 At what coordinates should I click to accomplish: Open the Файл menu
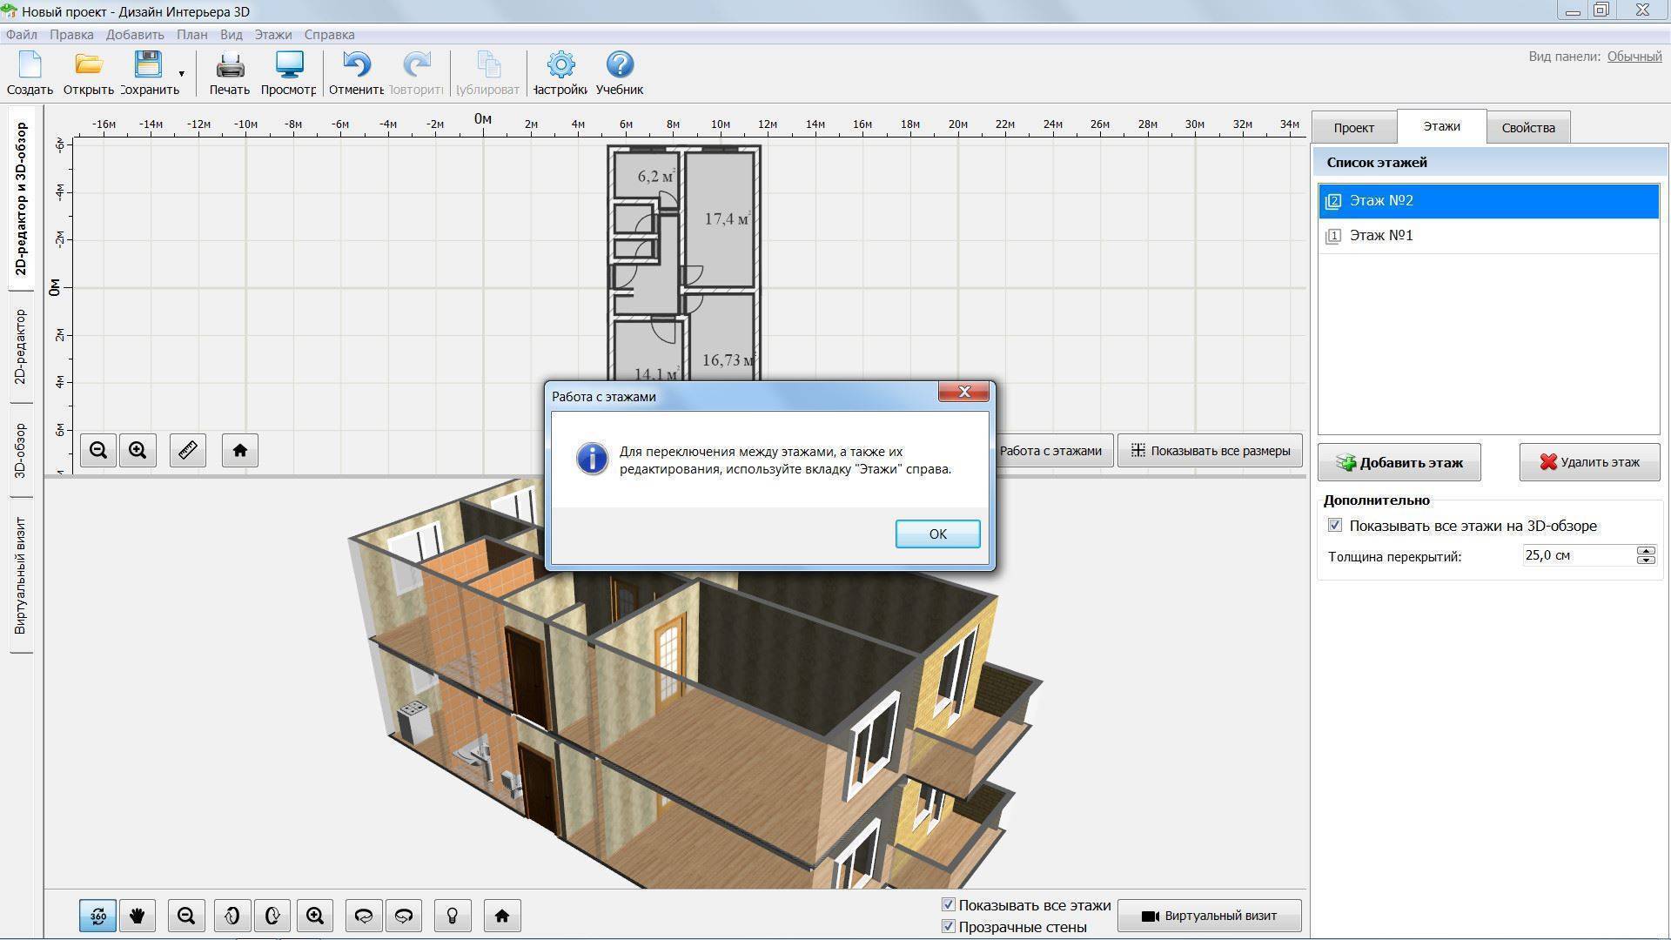(x=23, y=33)
